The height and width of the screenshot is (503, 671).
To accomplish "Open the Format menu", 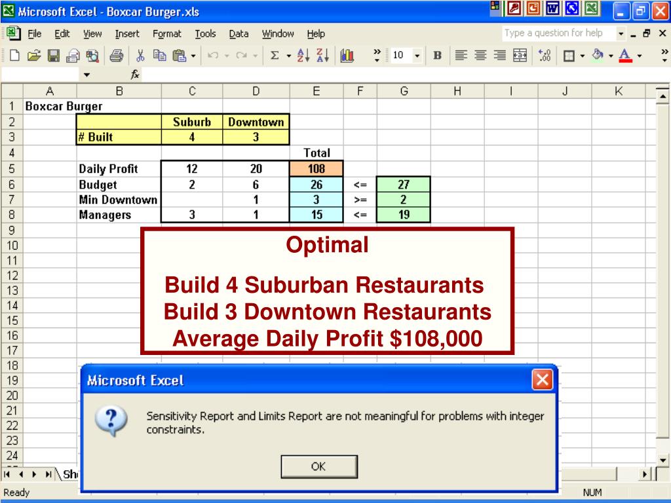I will (167, 34).
